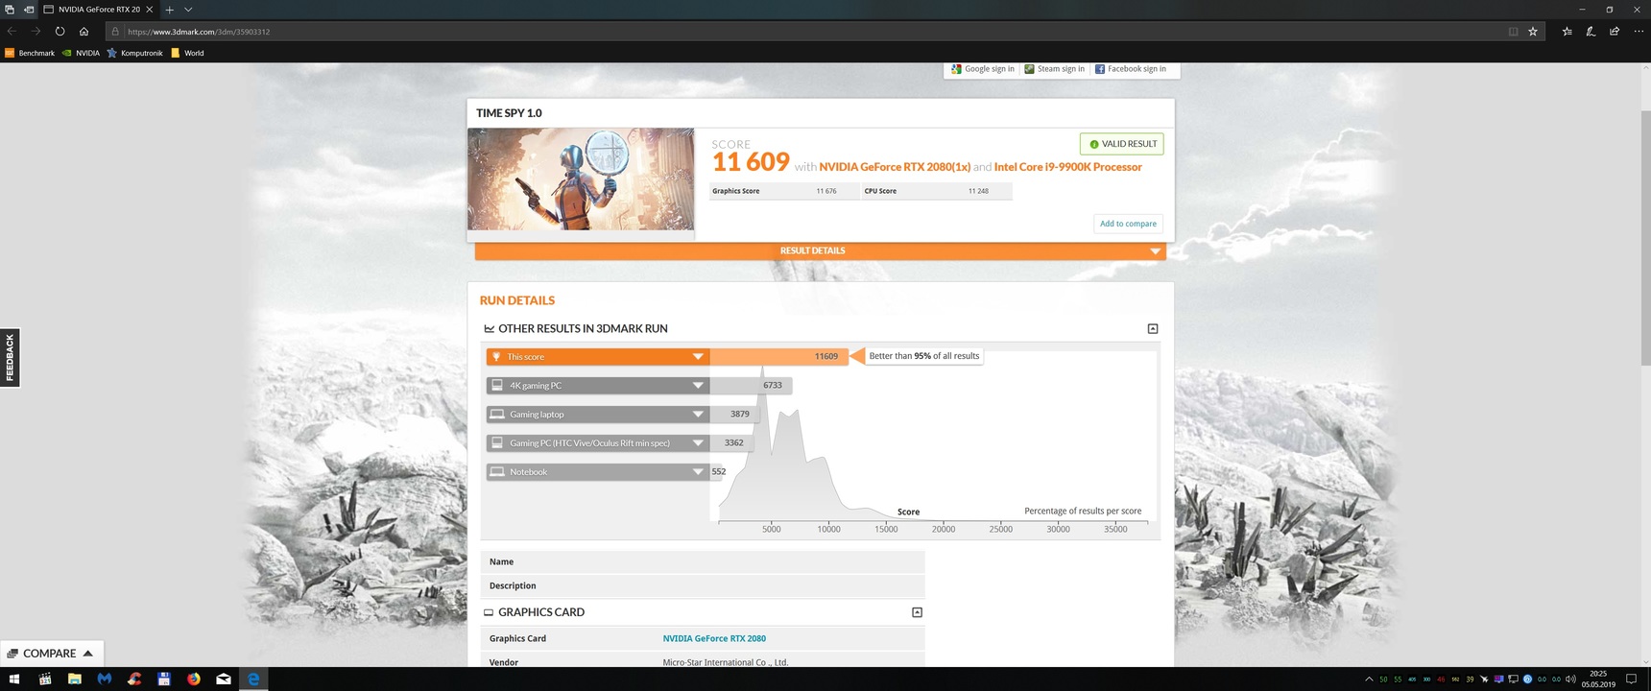Click the page vertical scrollbar
Screen dimensions: 1651x691
click(x=1645, y=237)
